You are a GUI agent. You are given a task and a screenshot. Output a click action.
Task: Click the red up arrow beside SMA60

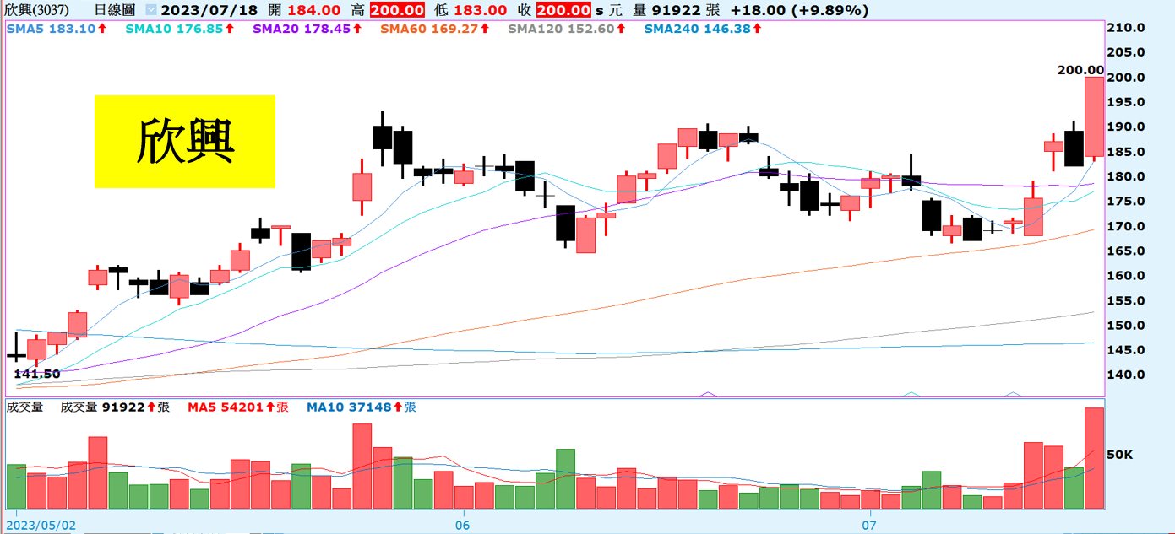pyautogui.click(x=485, y=29)
